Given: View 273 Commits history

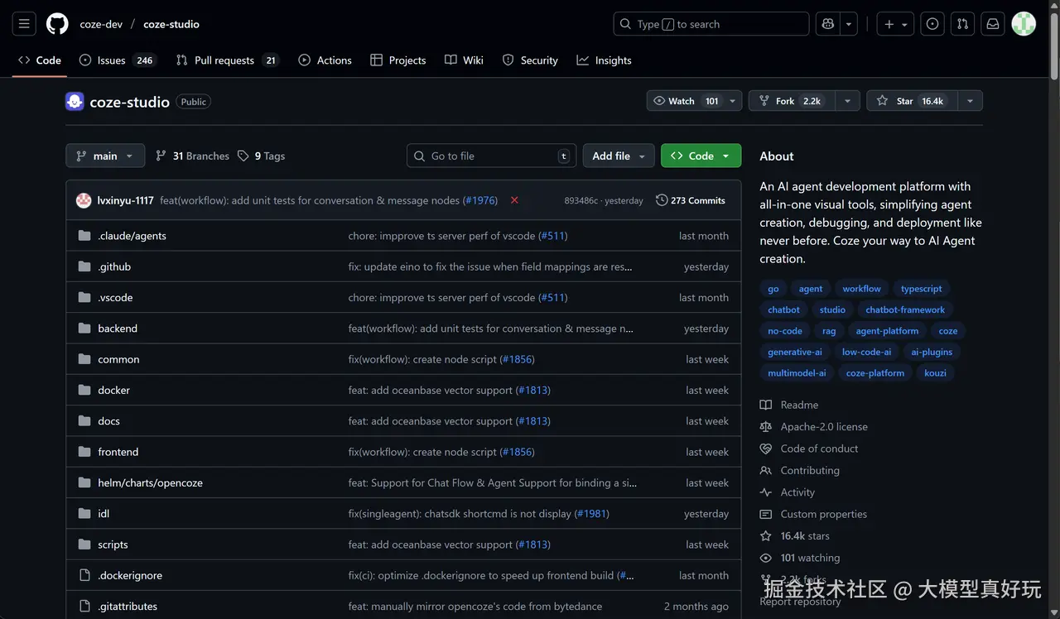Looking at the screenshot, I should pos(690,200).
